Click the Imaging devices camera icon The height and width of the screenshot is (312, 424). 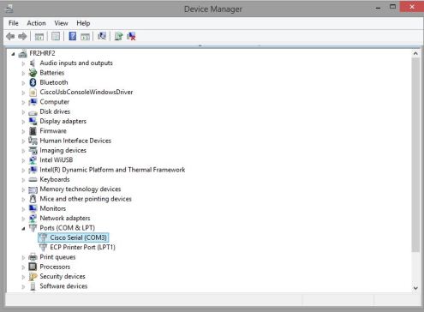point(33,150)
